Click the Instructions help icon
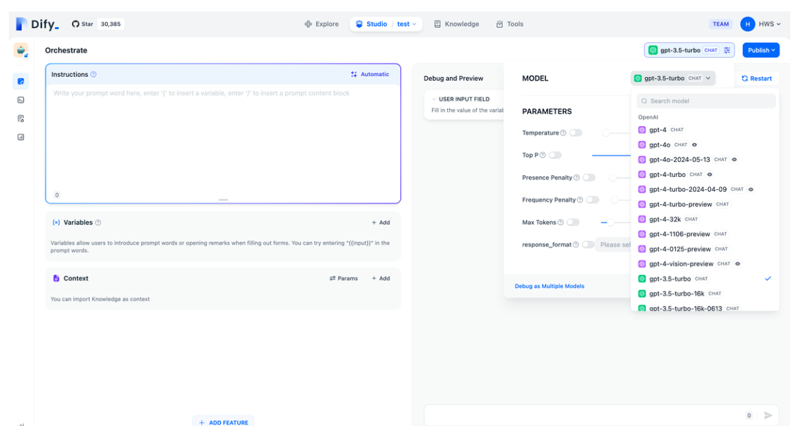The height and width of the screenshot is (426, 791). coord(94,74)
